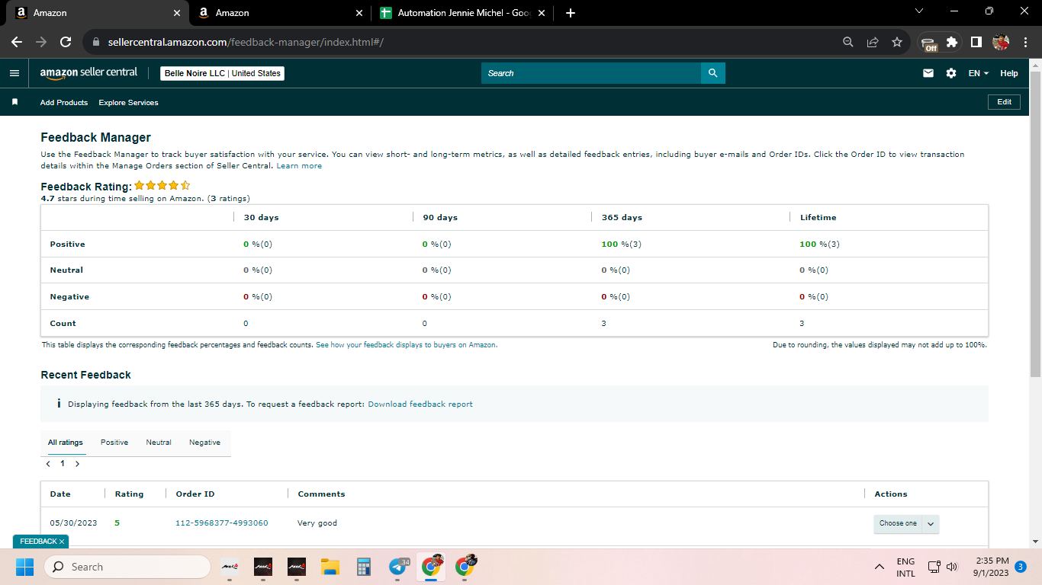
Task: Open the Explore Services link
Action: point(129,102)
